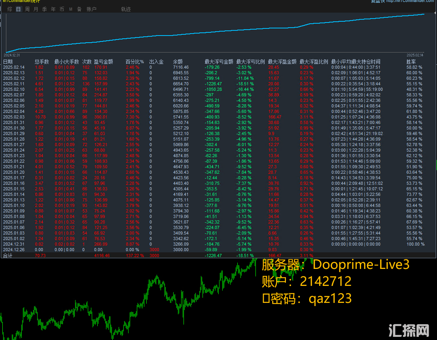Click the 75.00 % win rate cell
The height and width of the screenshot is (340, 437).
pyautogui.click(x=414, y=178)
